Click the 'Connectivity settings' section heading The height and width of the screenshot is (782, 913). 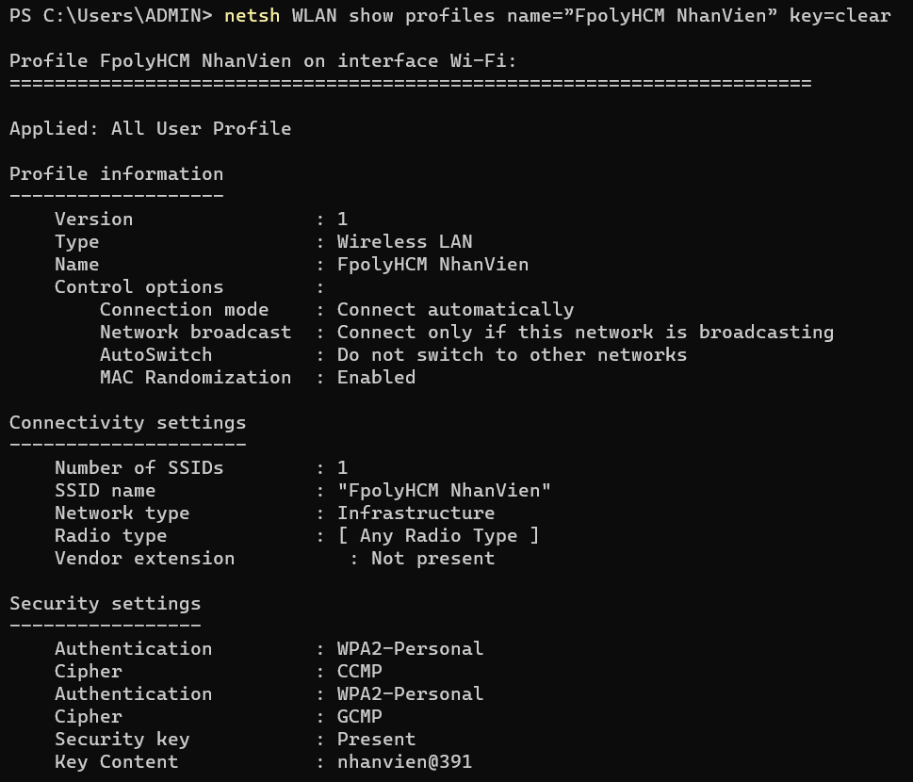127,423
